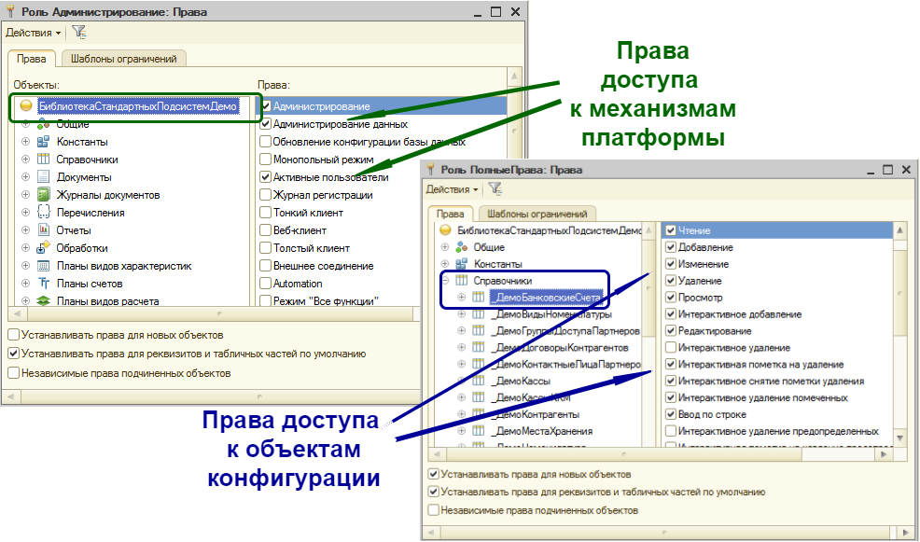
Task: Click the Планы видов характеристик icon
Action: 43,266
